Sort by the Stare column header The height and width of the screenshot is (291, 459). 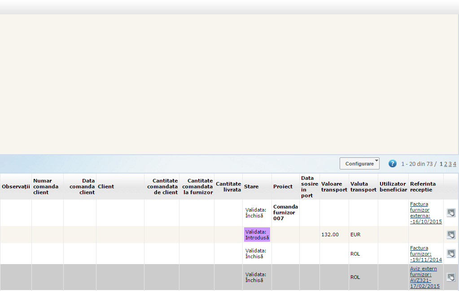(x=251, y=187)
